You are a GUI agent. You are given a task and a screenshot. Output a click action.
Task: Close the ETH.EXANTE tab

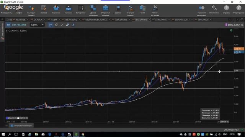click(169, 19)
